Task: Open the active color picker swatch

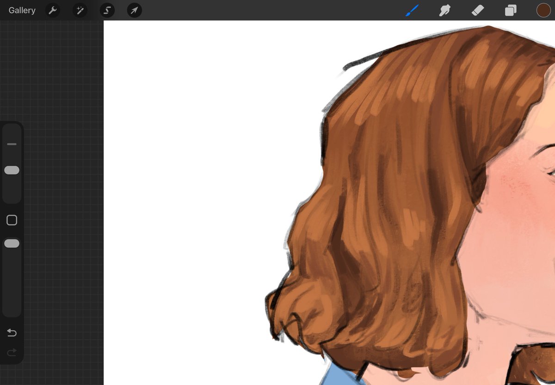Action: pos(543,10)
